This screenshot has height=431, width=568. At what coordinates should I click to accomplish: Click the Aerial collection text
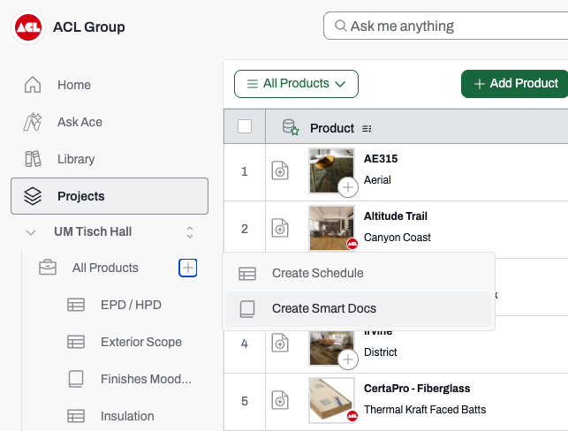377,179
